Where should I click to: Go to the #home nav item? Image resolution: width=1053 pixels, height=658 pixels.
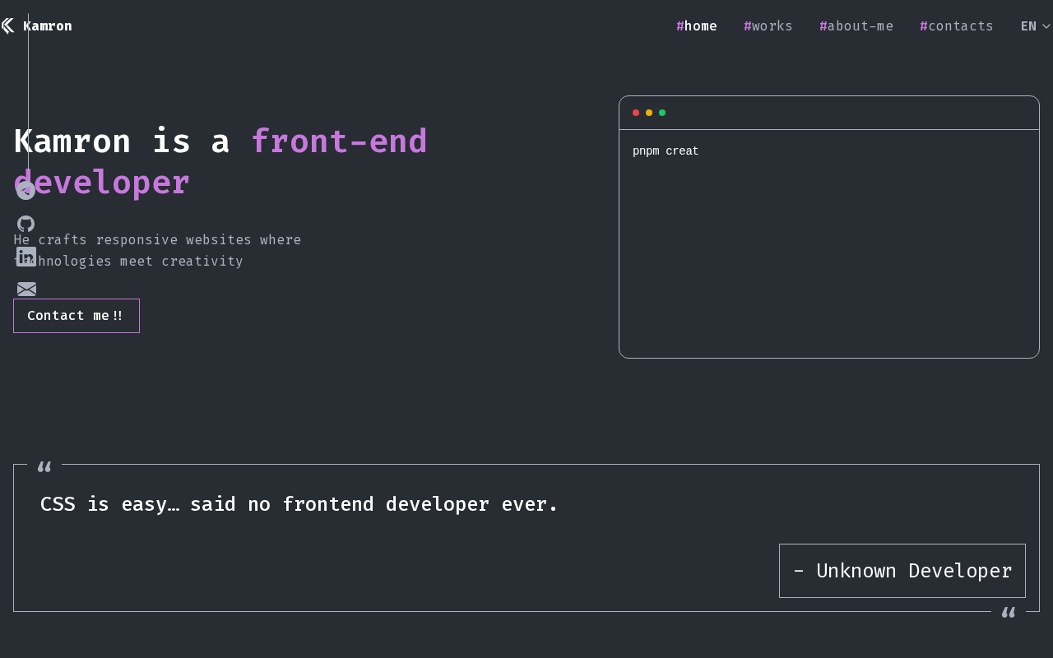[697, 25]
